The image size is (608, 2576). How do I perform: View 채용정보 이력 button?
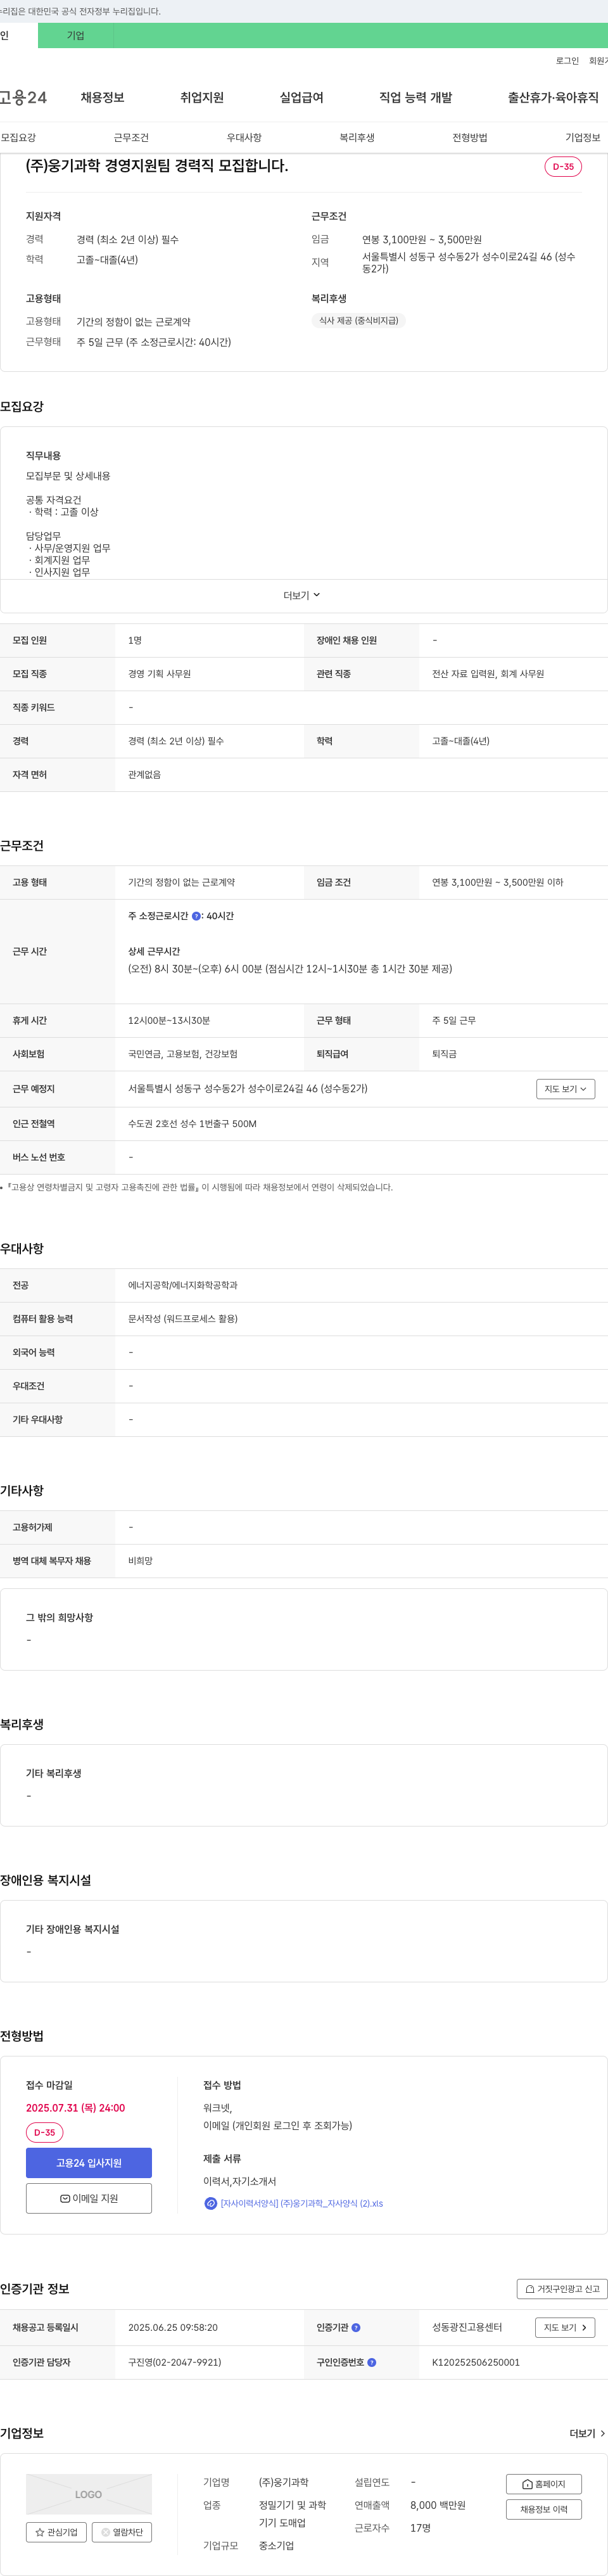pos(543,2509)
